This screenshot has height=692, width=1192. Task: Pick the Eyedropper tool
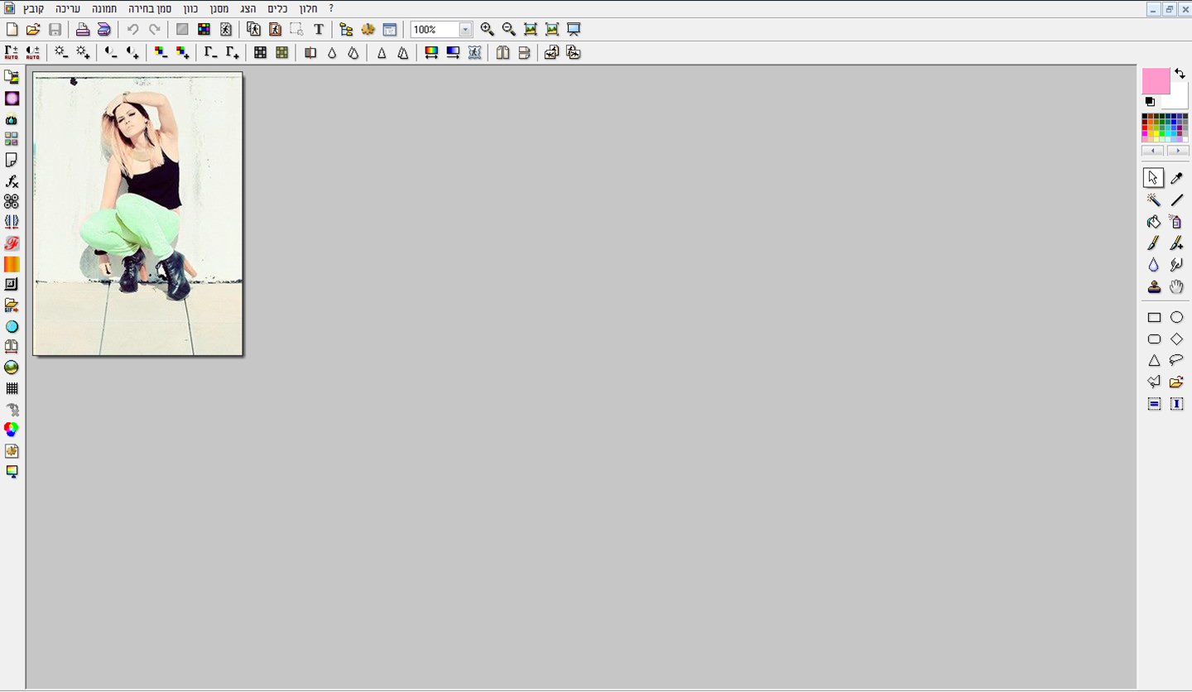click(x=1176, y=178)
